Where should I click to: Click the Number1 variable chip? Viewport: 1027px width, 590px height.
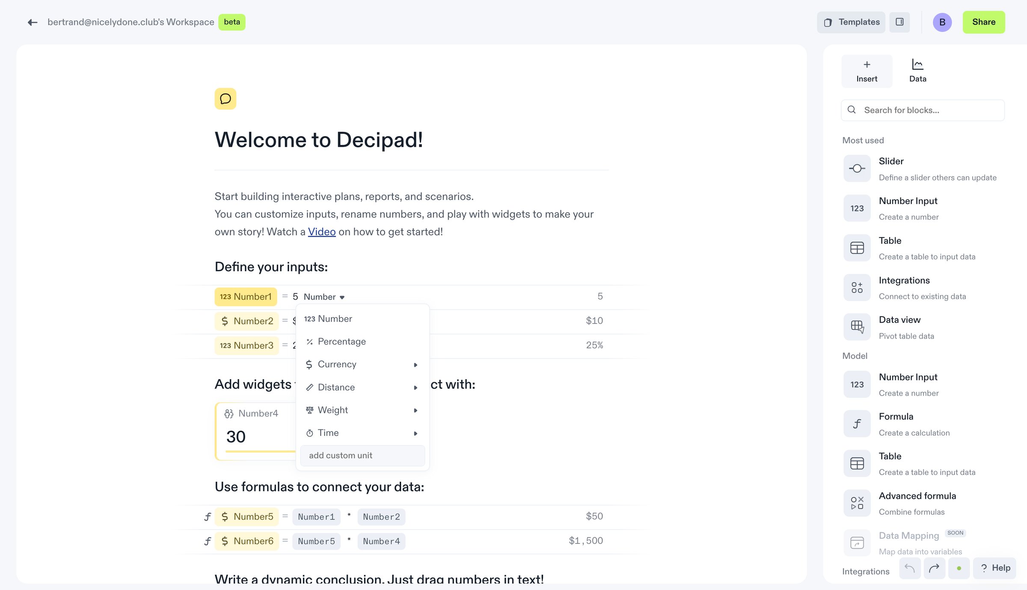pos(246,296)
